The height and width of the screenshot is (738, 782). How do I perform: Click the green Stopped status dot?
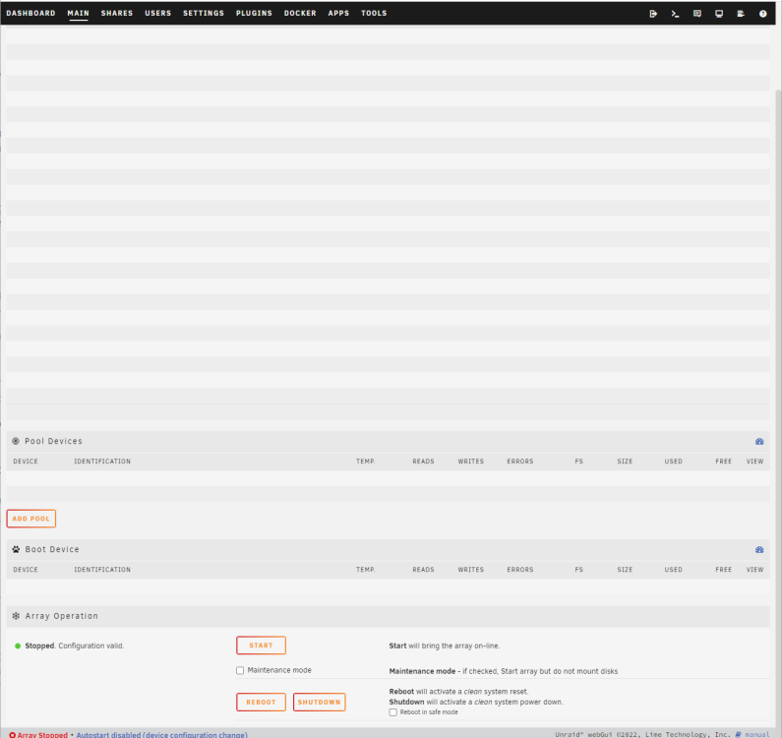click(18, 646)
